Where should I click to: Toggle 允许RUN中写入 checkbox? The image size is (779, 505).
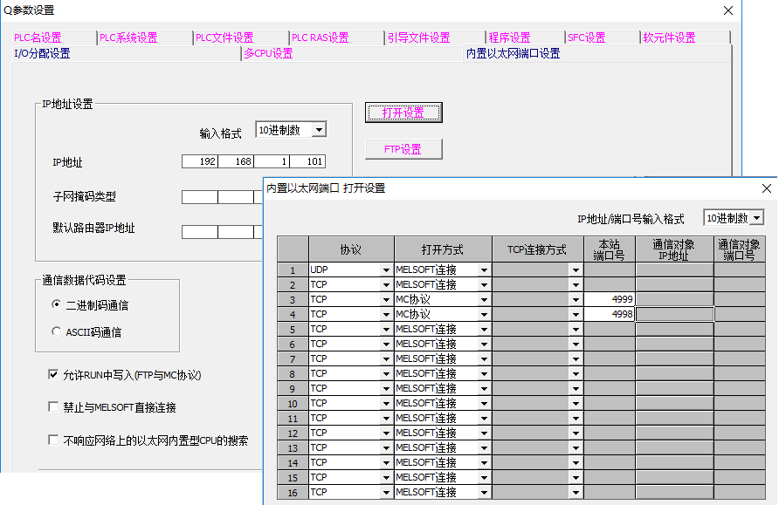53,375
